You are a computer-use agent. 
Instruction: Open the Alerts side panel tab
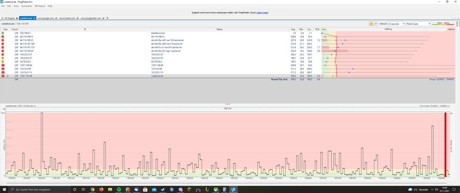pos(457,24)
